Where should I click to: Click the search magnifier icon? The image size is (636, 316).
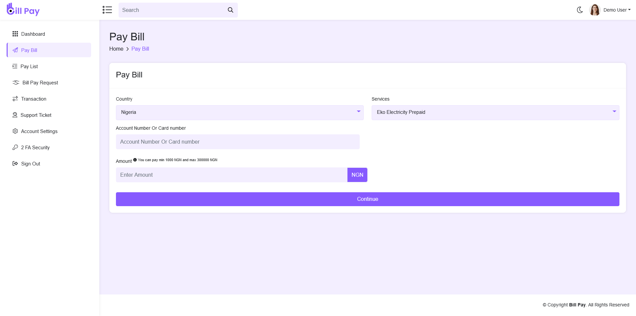pos(230,10)
